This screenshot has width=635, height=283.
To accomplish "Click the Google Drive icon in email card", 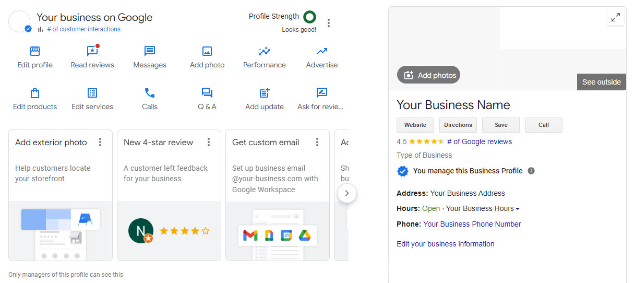I will (x=305, y=235).
